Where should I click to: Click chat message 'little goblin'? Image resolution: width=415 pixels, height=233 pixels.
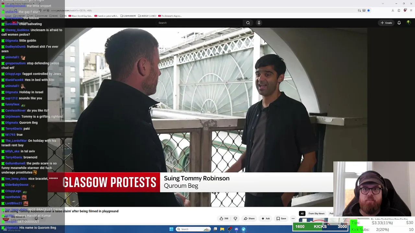(x=28, y=41)
